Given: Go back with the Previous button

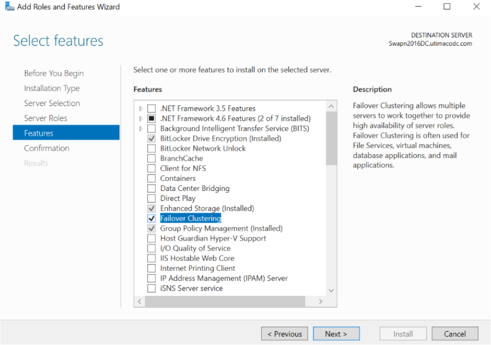Looking at the screenshot, I should (x=285, y=334).
